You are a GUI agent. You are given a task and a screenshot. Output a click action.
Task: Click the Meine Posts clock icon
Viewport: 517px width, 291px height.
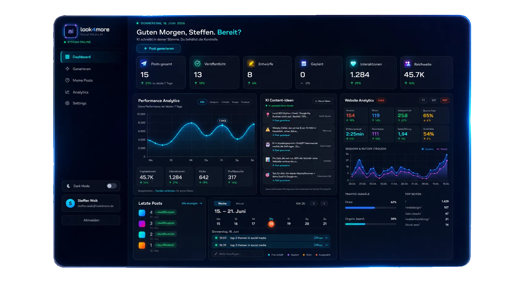click(67, 80)
